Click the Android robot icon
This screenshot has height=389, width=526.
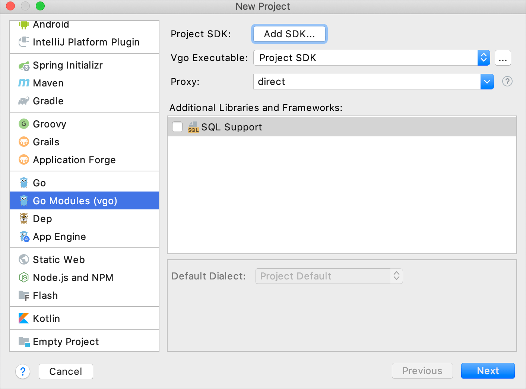click(24, 25)
